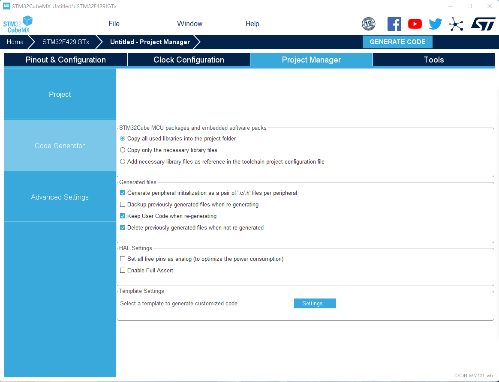Click the 'Generated files' group label
Image resolution: width=499 pixels, height=382 pixels.
click(x=138, y=182)
